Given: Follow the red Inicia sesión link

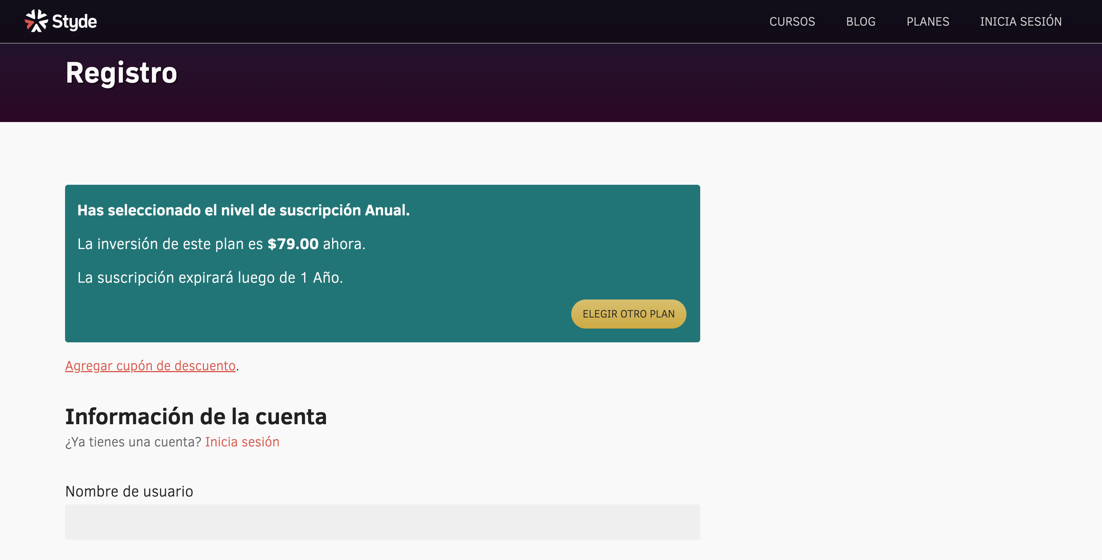Looking at the screenshot, I should pyautogui.click(x=242, y=442).
